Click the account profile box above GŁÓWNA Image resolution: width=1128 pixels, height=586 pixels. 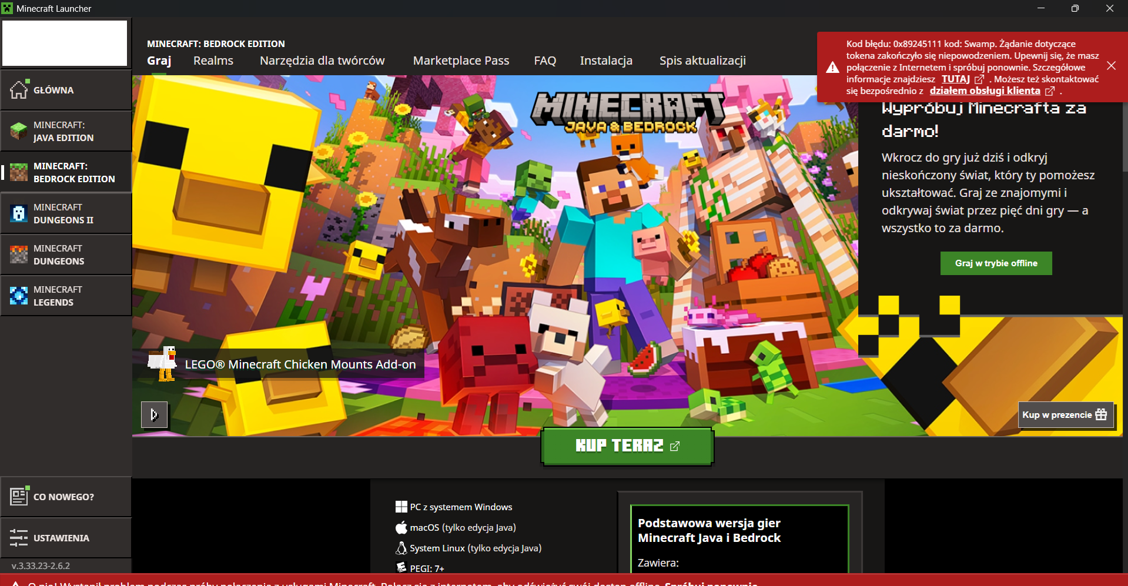coord(65,43)
